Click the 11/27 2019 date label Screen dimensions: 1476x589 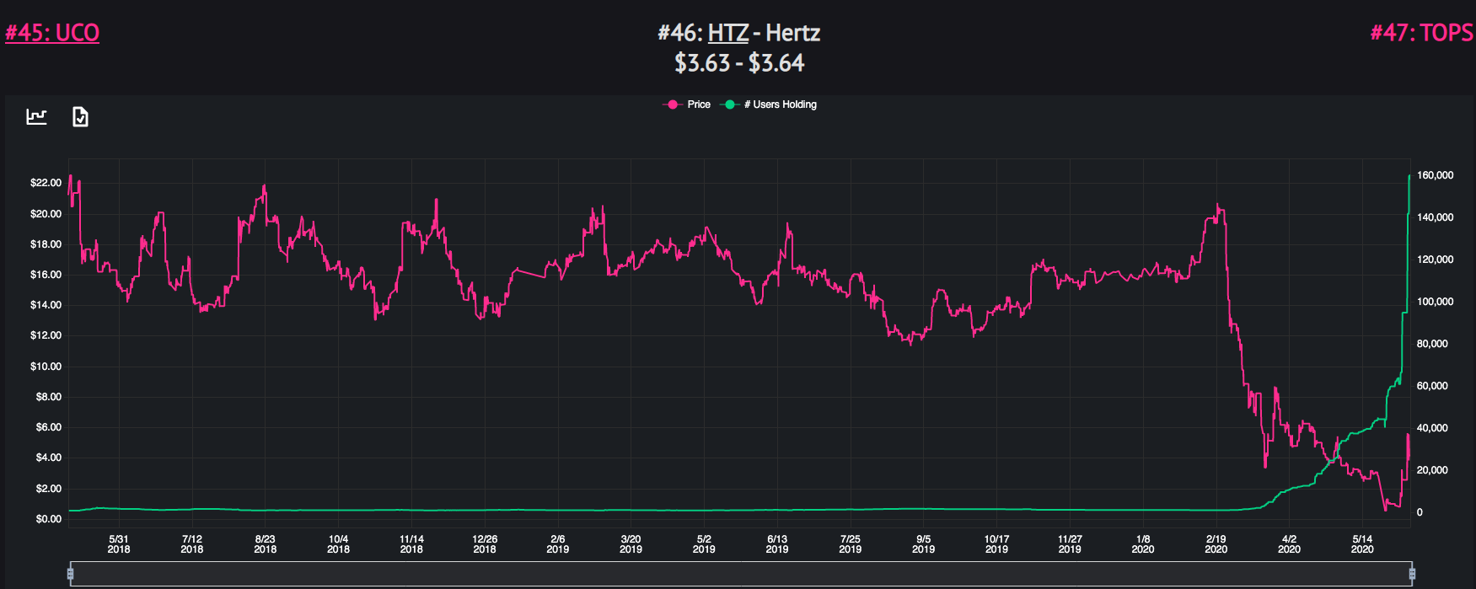coord(1070,544)
